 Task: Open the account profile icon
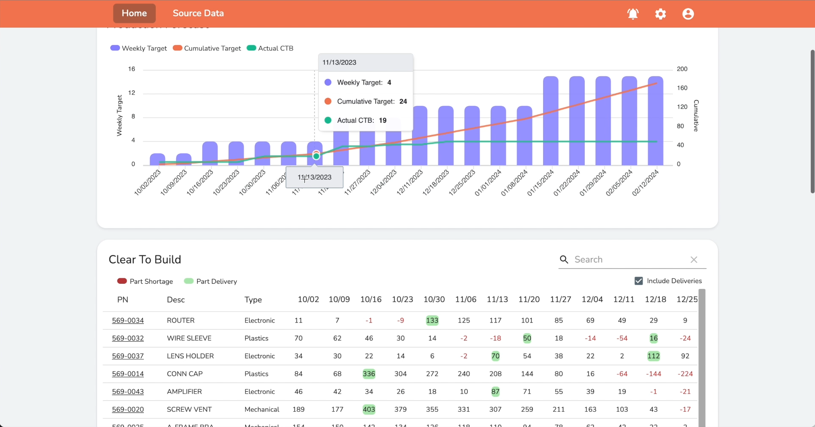[x=688, y=14]
